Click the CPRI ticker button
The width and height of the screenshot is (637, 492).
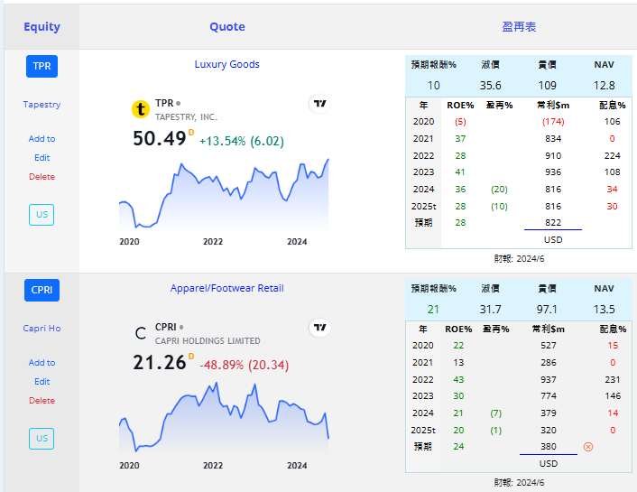[42, 291]
